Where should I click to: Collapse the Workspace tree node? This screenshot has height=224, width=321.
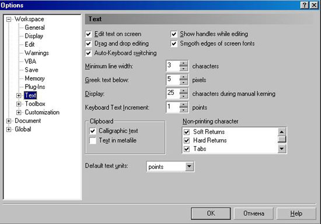[x=9, y=19]
